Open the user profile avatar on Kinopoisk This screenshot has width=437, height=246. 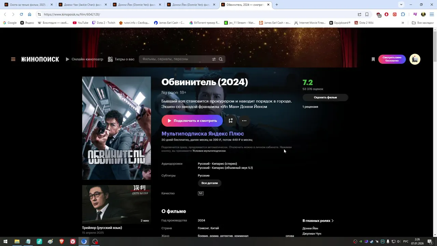[x=415, y=59]
